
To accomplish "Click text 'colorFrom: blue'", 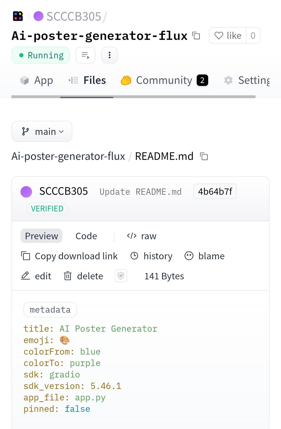I will pos(62,351).
